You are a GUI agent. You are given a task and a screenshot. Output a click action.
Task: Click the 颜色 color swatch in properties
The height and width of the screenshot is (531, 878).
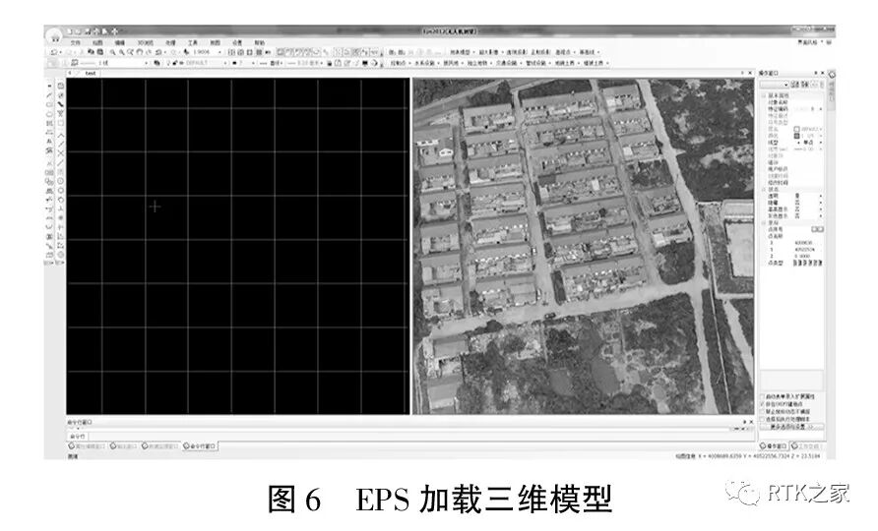pos(796,136)
